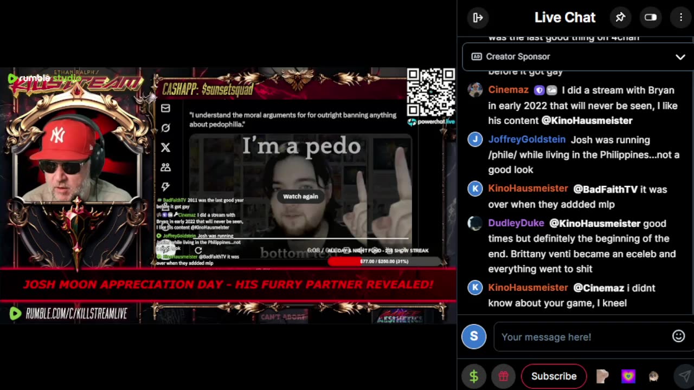Click the 'CASHAPP: $sunsetsquad' text on the stream
This screenshot has width=694, height=390.
208,89
